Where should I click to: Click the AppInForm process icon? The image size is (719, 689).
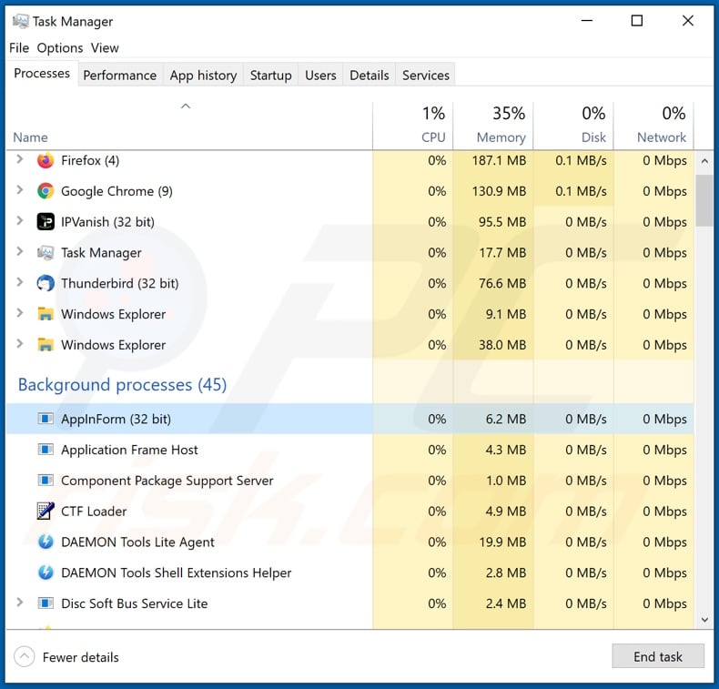point(46,420)
